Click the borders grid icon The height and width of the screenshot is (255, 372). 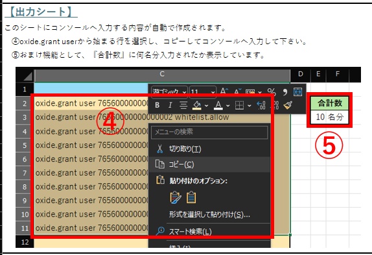(239, 105)
